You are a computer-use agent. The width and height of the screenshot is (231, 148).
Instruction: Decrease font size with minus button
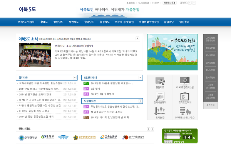click(194, 3)
